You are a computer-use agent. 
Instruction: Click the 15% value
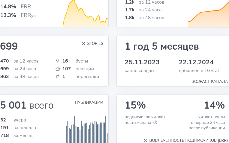135,105
